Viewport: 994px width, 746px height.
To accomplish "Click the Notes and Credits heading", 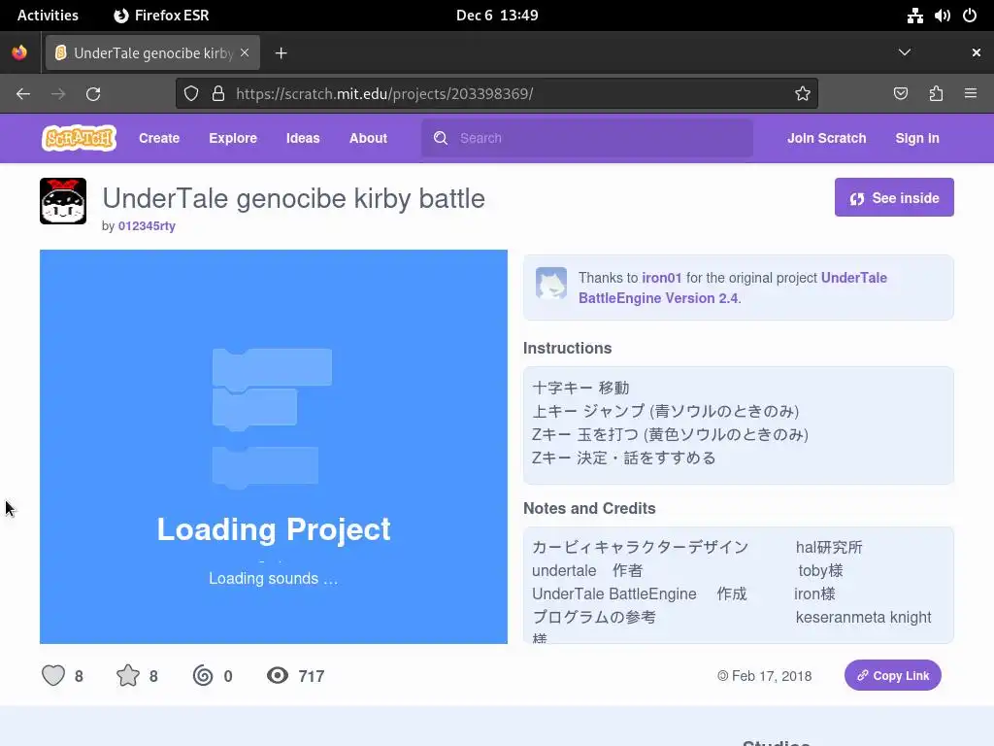I will (589, 508).
